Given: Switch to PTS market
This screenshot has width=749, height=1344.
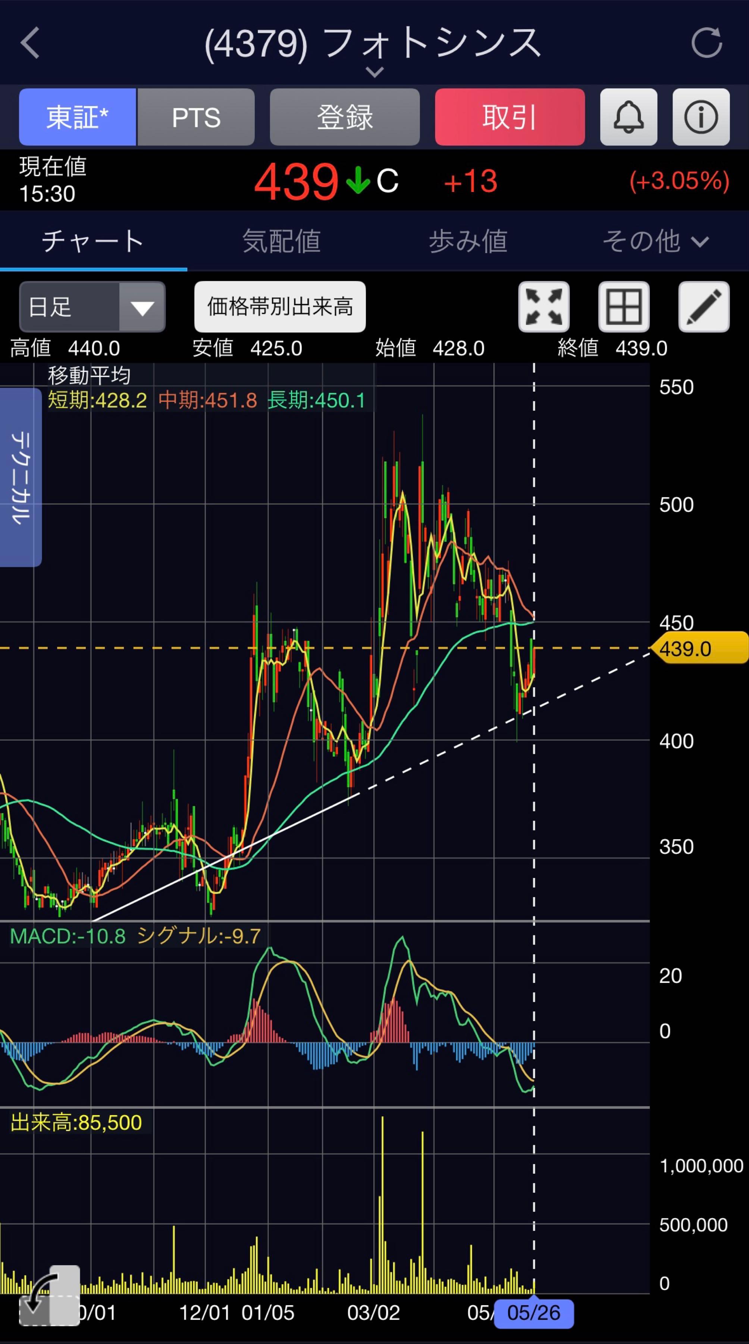Looking at the screenshot, I should coord(196,117).
